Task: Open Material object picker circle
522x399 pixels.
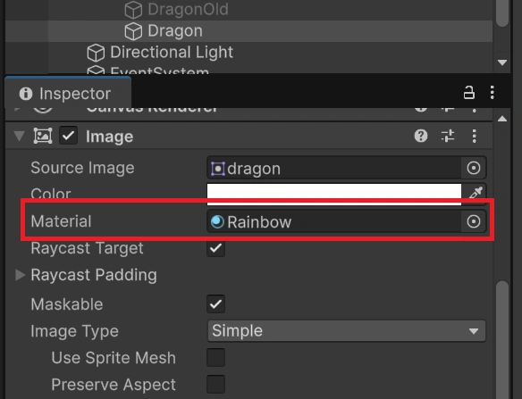Action: click(474, 221)
